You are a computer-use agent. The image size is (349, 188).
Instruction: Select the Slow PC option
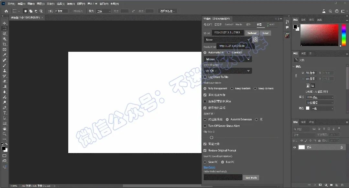(x=205, y=162)
